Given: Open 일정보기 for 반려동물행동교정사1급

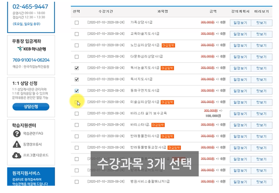Looking at the screenshot, I should click(x=240, y=148).
